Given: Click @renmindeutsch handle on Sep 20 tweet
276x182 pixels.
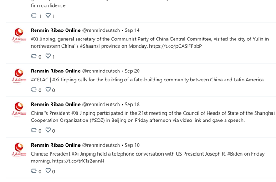Looking at the screenshot, I should point(101,71).
